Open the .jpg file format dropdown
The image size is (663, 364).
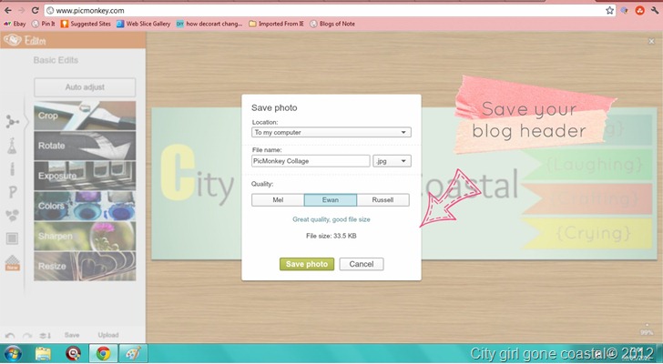click(x=392, y=161)
